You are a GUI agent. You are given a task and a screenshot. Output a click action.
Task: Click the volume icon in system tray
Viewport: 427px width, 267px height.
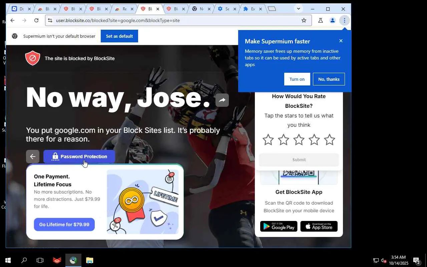384,260
